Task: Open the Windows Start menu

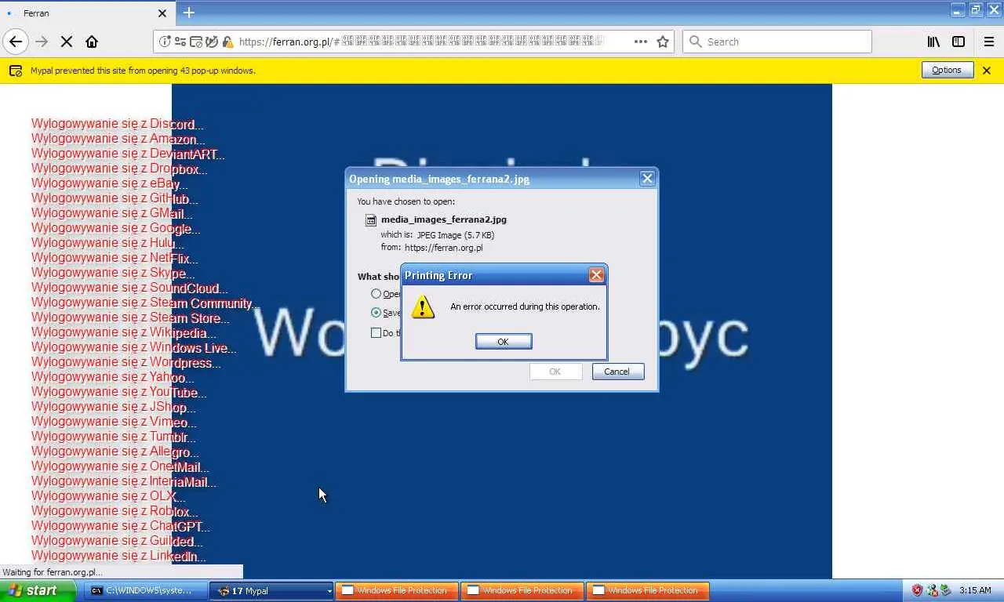Action: 38,590
